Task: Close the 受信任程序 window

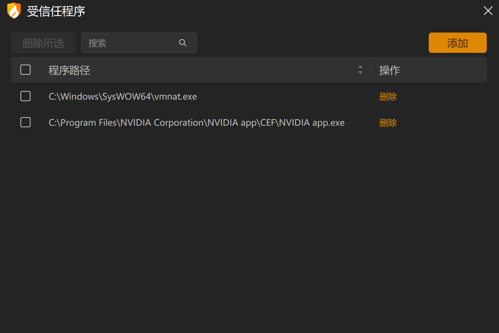Action: pos(488,11)
